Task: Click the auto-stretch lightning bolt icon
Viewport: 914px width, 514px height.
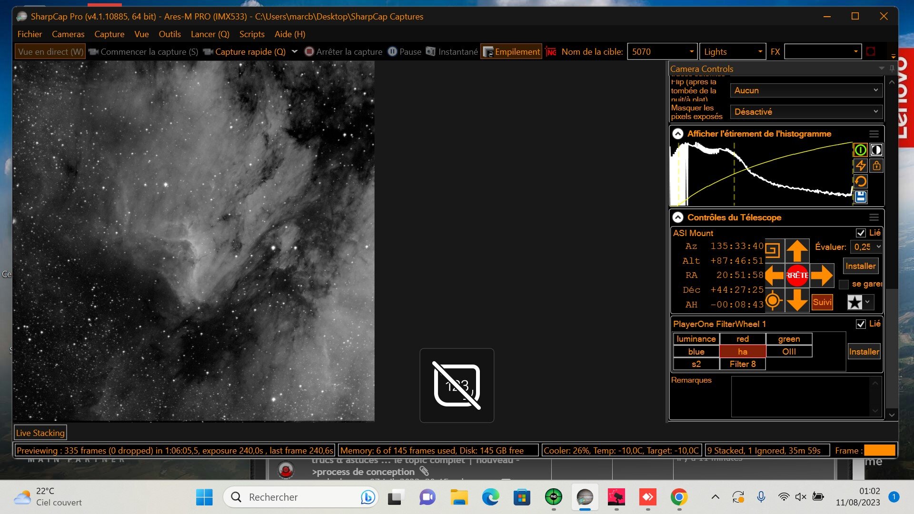Action: point(861,166)
